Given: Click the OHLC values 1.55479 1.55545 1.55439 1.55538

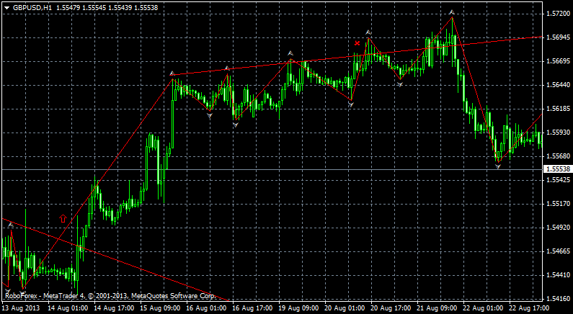Looking at the screenshot, I should 106,7.
